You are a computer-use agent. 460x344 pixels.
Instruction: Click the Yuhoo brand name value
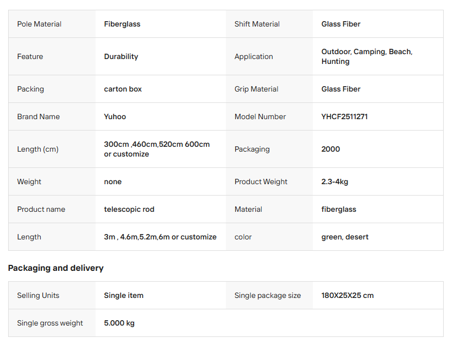pyautogui.click(x=115, y=116)
